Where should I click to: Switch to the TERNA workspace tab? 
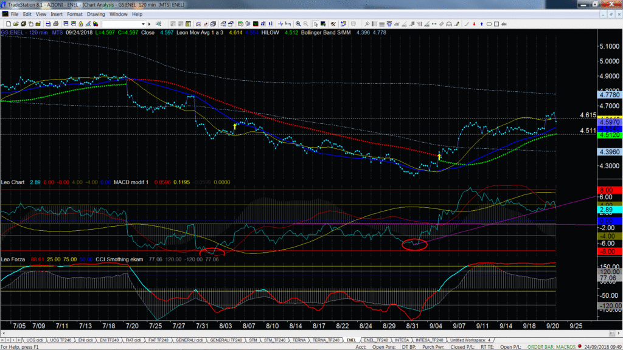(x=299, y=340)
